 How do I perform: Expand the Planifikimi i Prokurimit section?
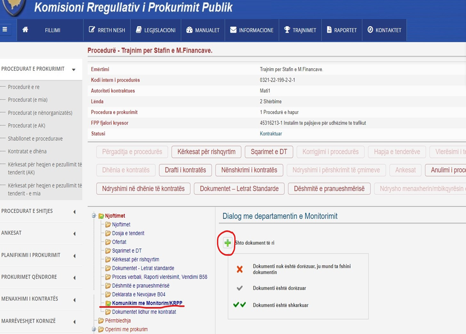(74, 255)
